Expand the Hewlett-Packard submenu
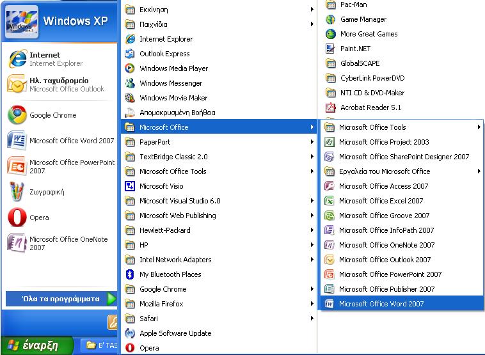The width and height of the screenshot is (485, 355). coord(219,230)
